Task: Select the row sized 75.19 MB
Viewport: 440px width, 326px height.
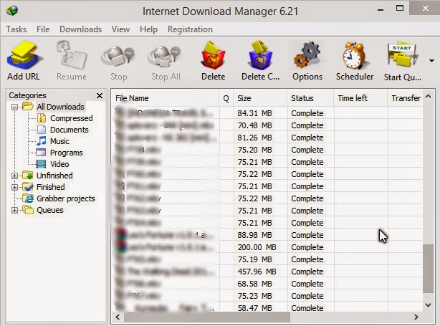Action: click(267, 259)
